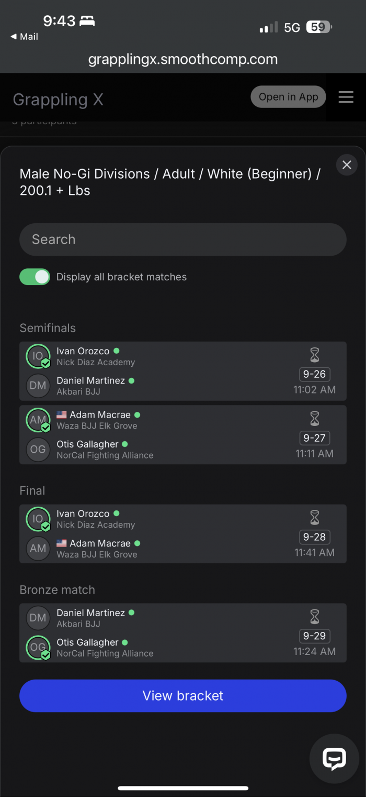
Task: Click hourglass icon for match 9-26
Action: point(314,355)
